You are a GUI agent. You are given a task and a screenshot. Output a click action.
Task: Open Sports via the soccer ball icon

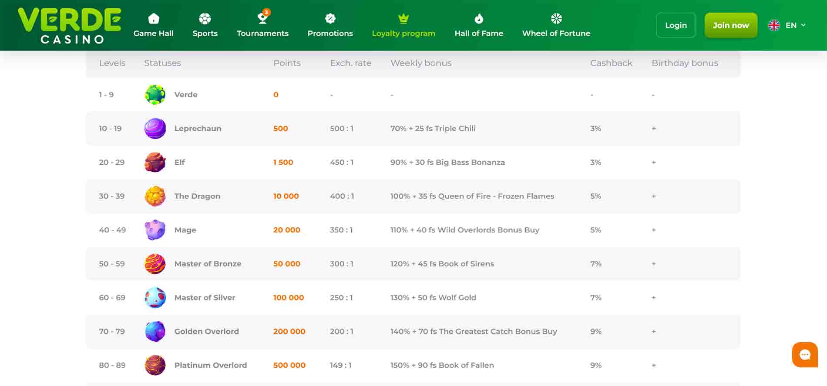click(x=205, y=19)
